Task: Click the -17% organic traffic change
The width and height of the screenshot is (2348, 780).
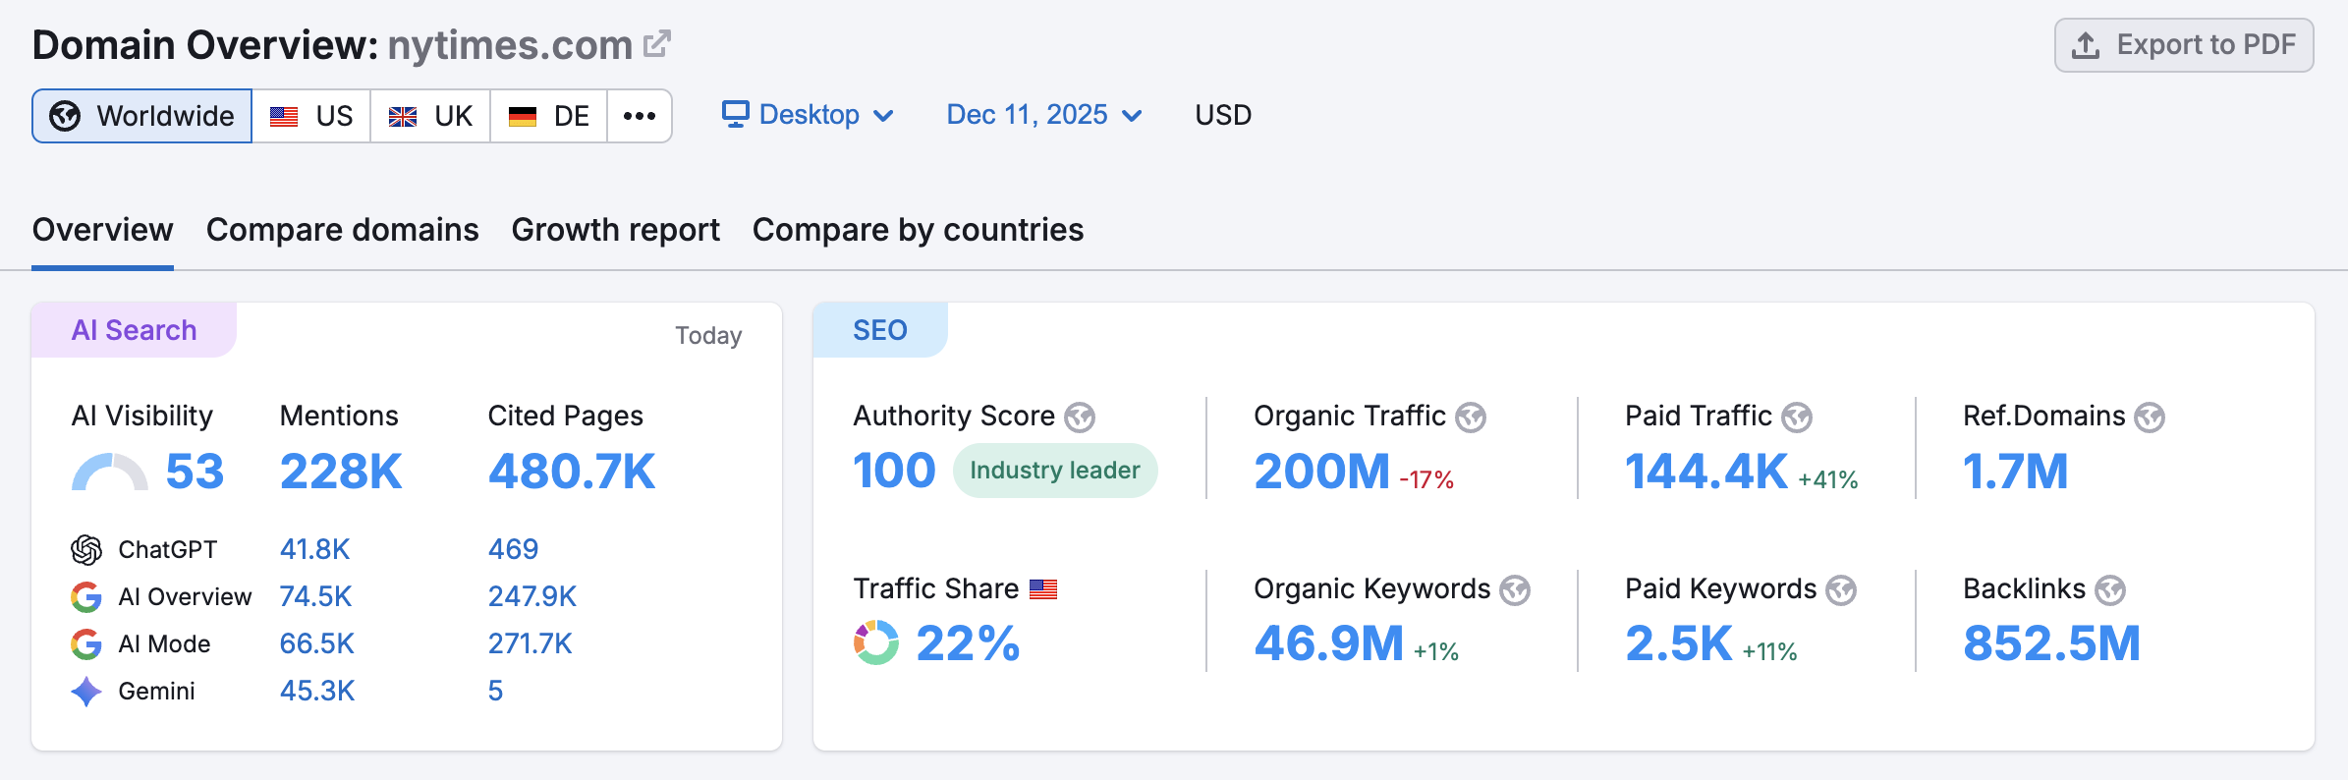Action: 1426,479
